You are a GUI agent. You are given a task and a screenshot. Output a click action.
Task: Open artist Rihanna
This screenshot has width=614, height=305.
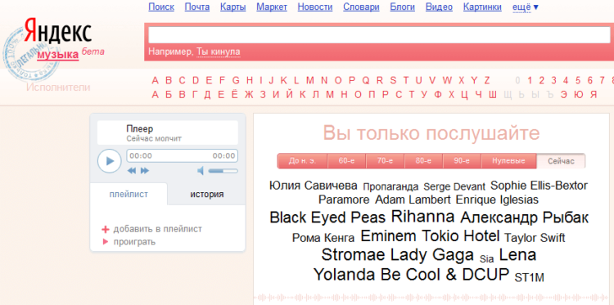(x=423, y=216)
